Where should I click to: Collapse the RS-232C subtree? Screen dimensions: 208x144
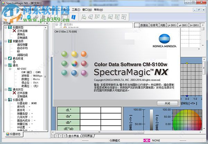click(x=10, y=69)
